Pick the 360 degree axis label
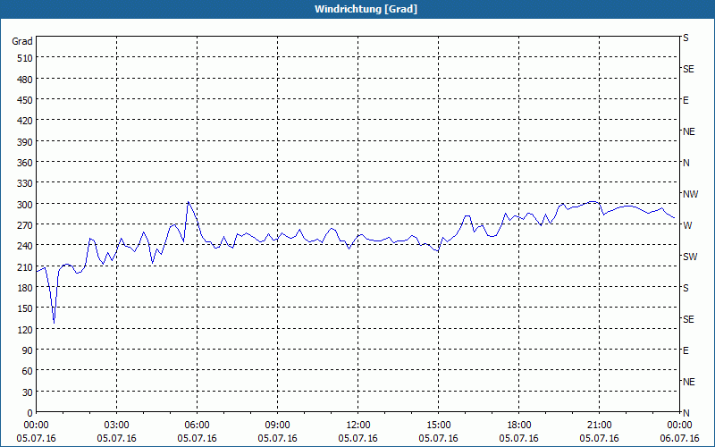Screen dimensions: 715x447 [26, 163]
